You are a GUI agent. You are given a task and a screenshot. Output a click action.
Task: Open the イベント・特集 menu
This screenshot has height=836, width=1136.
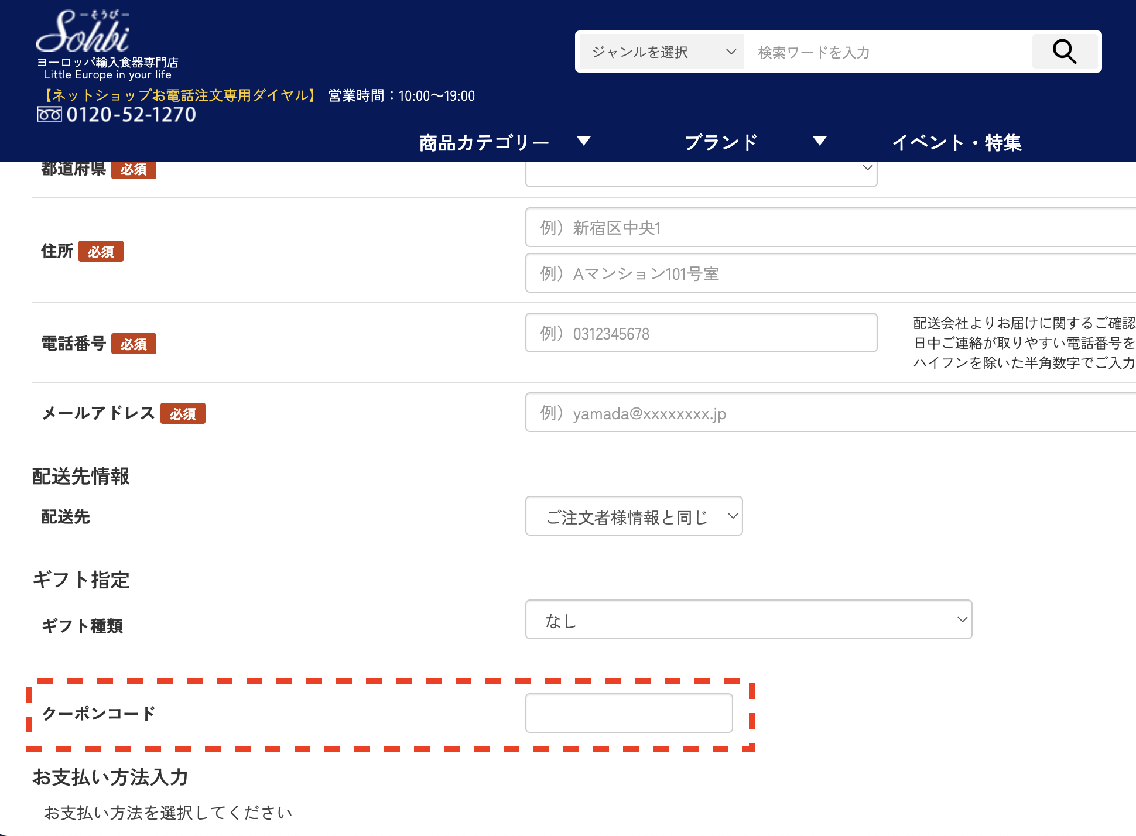click(x=957, y=142)
